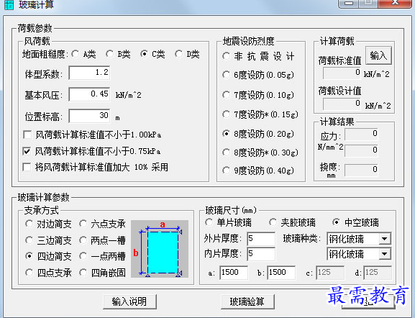
Task: Click the second 应力 result field
Action: (361, 150)
